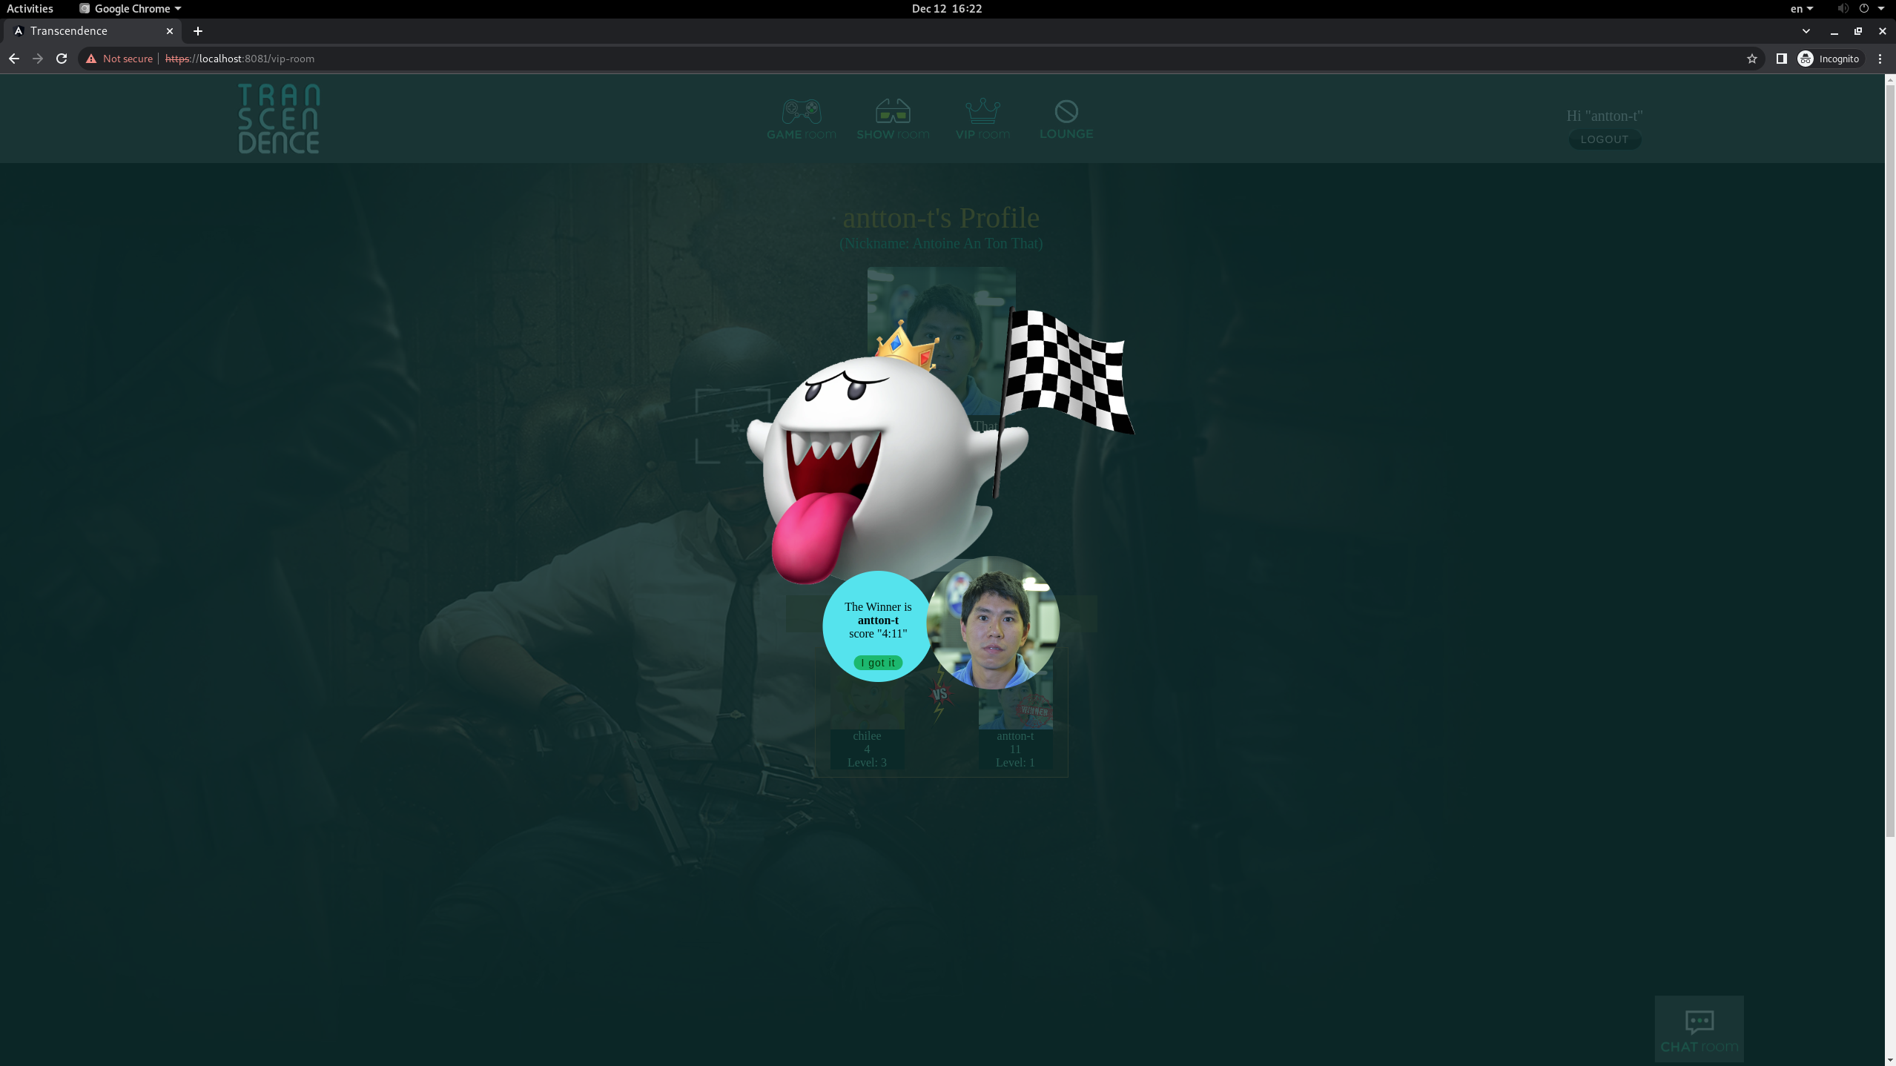Image resolution: width=1896 pixels, height=1066 pixels.
Task: Open the SHOW room glasses icon
Action: [x=892, y=112]
